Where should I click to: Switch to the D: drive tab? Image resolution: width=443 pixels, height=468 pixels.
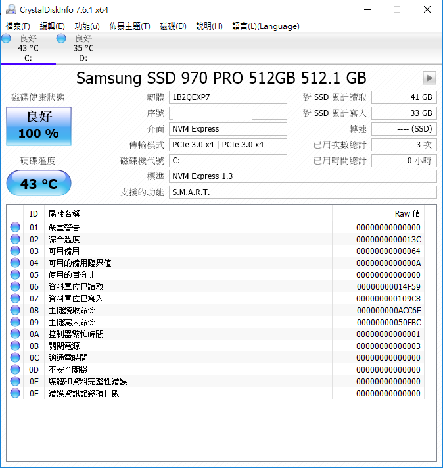(x=83, y=48)
